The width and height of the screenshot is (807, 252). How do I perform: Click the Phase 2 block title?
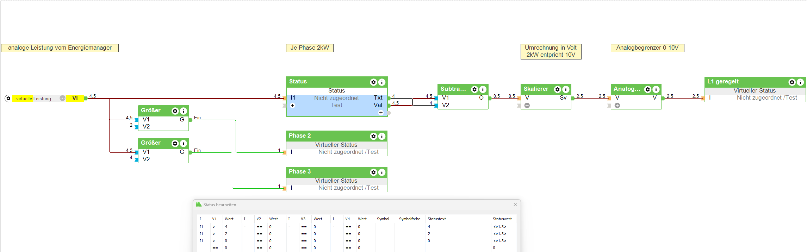pyautogui.click(x=300, y=136)
